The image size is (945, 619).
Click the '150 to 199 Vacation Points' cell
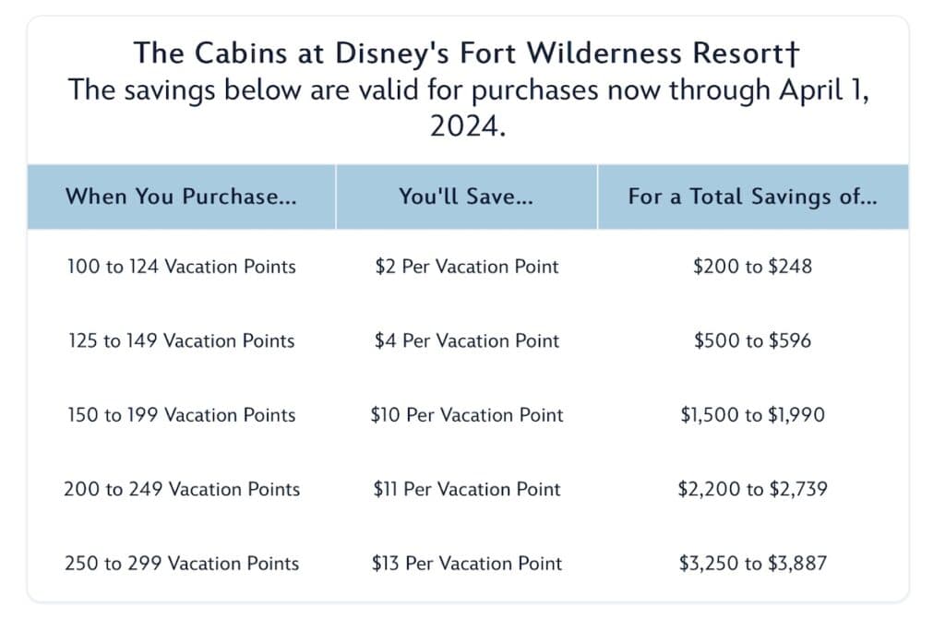click(182, 415)
